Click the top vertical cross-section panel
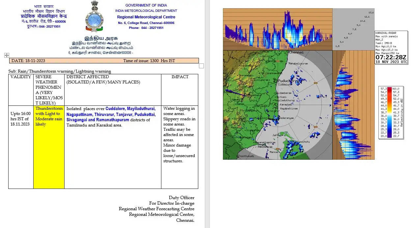 click(277, 29)
